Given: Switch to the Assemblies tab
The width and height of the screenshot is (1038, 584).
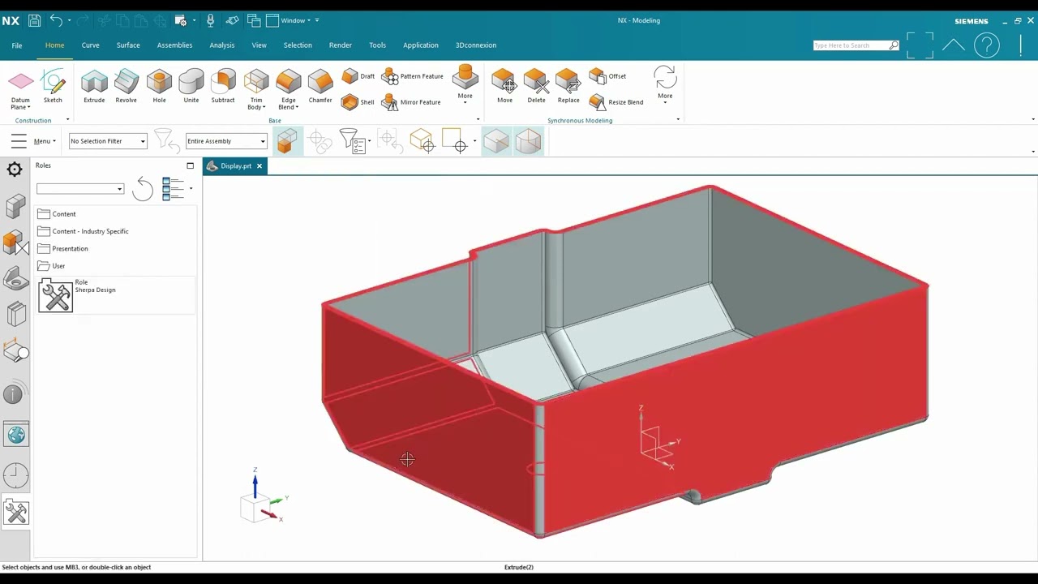Looking at the screenshot, I should 174,45.
